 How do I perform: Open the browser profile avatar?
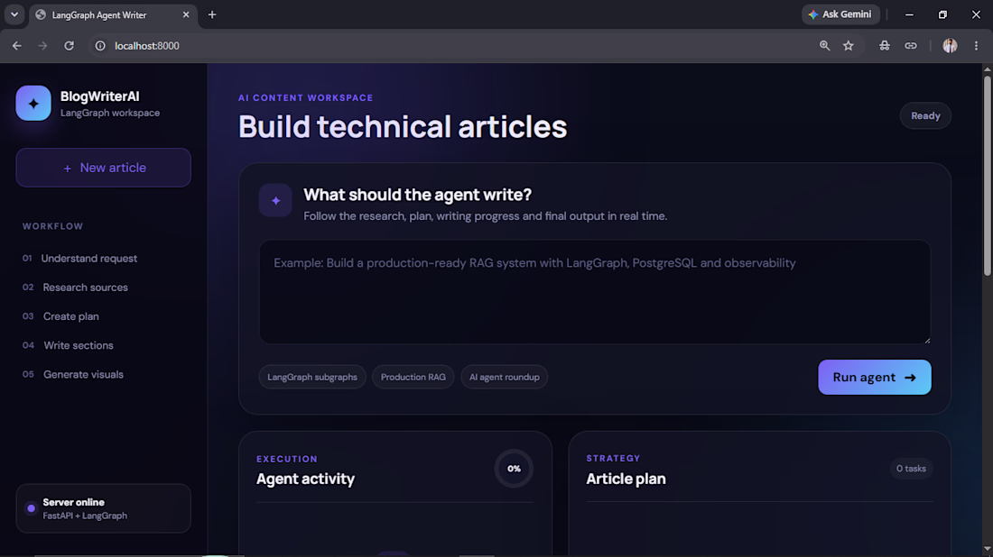[950, 46]
